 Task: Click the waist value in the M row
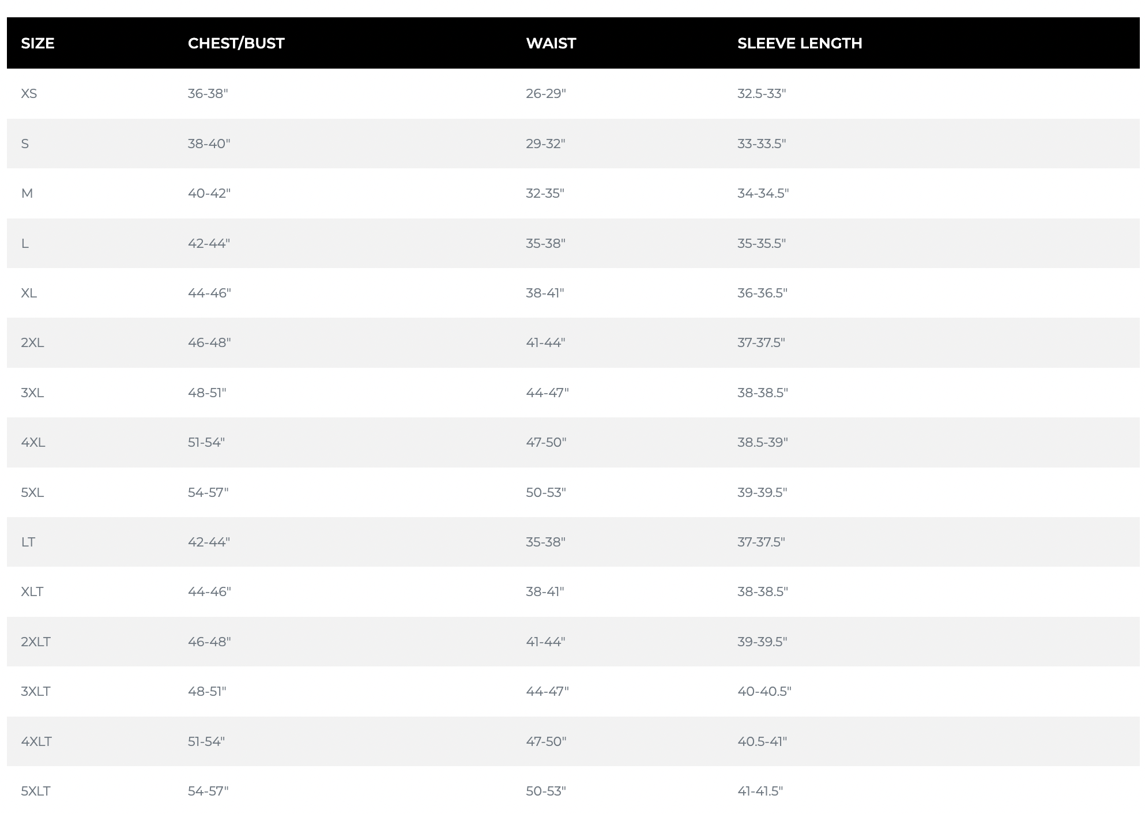point(544,193)
